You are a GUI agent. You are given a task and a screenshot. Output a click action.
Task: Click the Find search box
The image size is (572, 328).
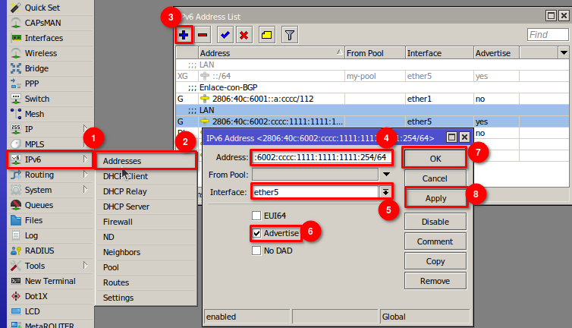(547, 35)
